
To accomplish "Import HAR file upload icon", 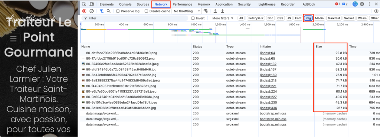I will click(x=215, y=11).
